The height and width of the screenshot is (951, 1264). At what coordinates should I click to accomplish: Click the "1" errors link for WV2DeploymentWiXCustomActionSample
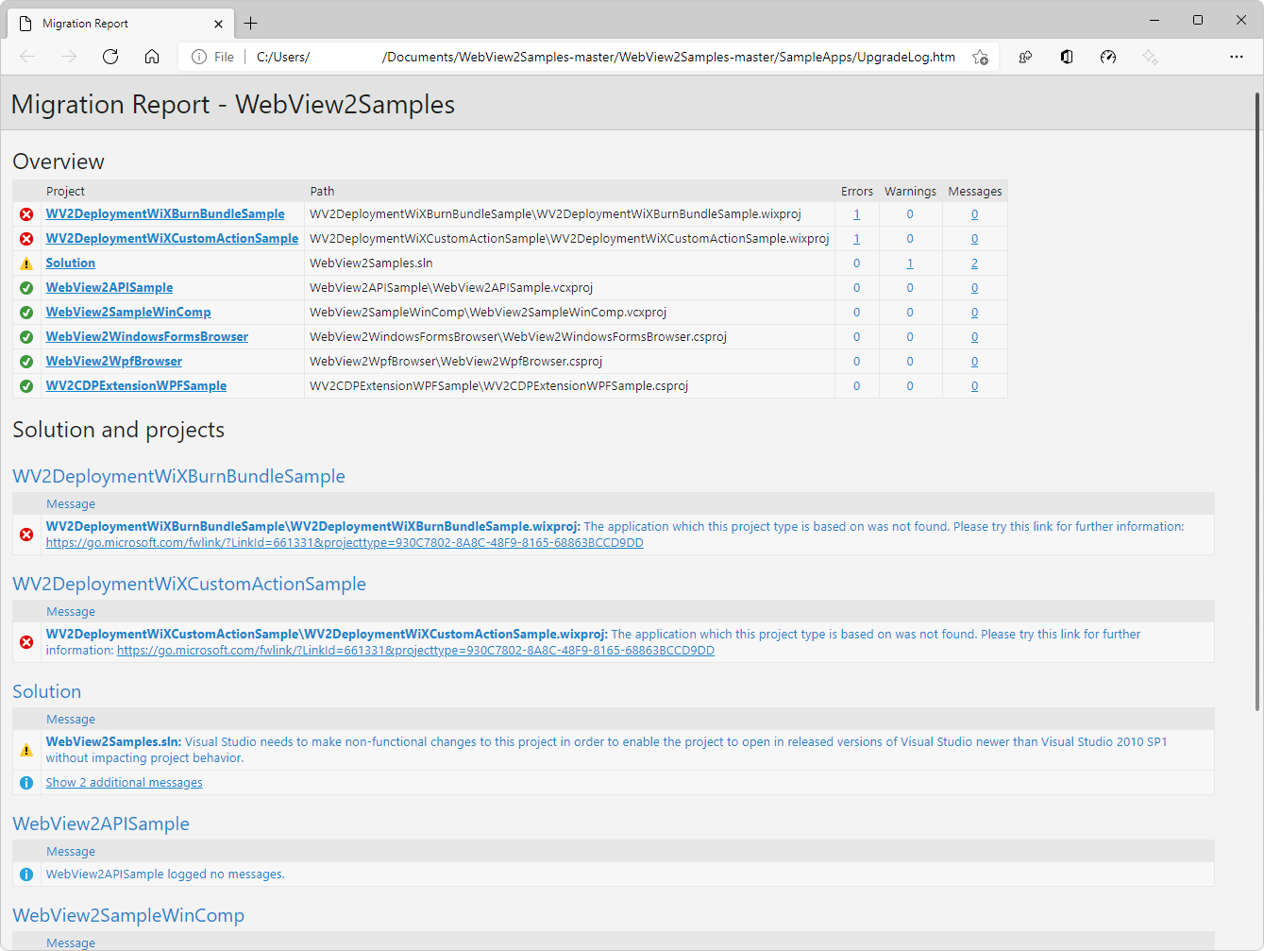(856, 238)
